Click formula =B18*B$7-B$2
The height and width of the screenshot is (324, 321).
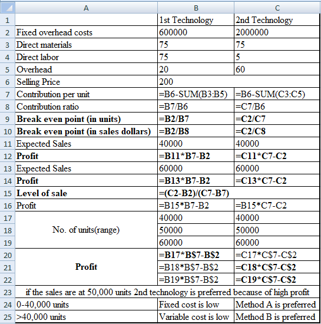pos(196,267)
